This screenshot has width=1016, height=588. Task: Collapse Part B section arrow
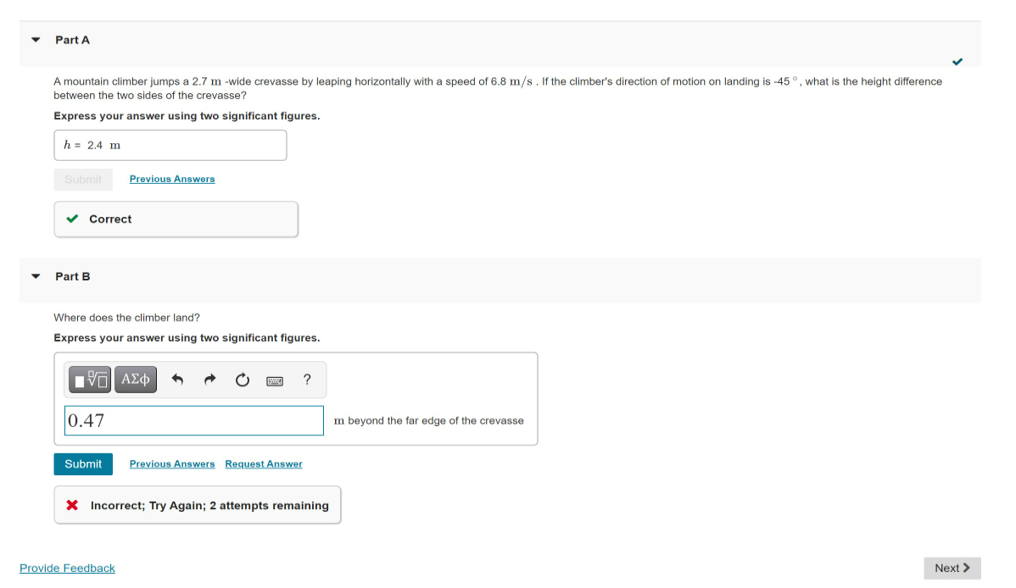click(x=36, y=276)
